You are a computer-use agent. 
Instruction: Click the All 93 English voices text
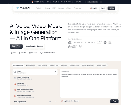20,102
